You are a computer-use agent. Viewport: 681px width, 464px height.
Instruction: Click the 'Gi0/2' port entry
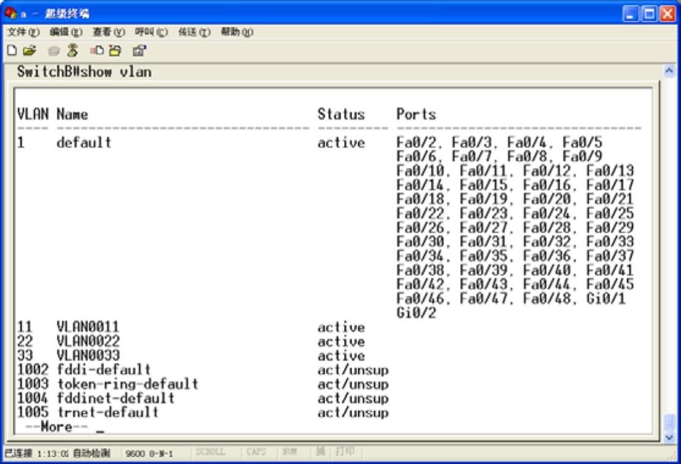click(416, 313)
